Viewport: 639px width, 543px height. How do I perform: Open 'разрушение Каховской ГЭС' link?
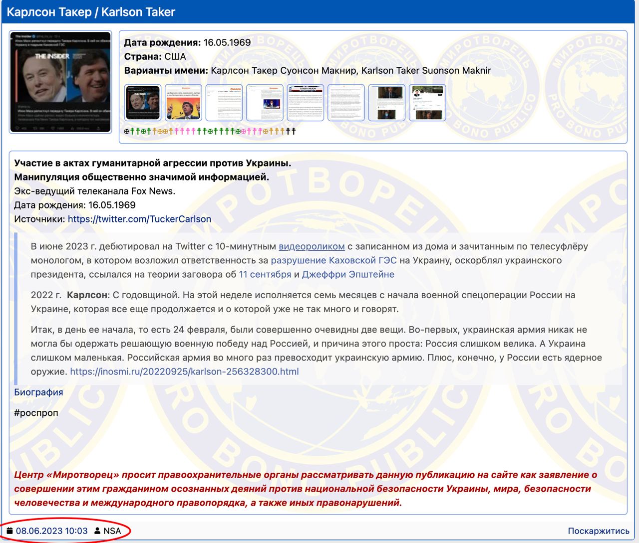tap(333, 260)
